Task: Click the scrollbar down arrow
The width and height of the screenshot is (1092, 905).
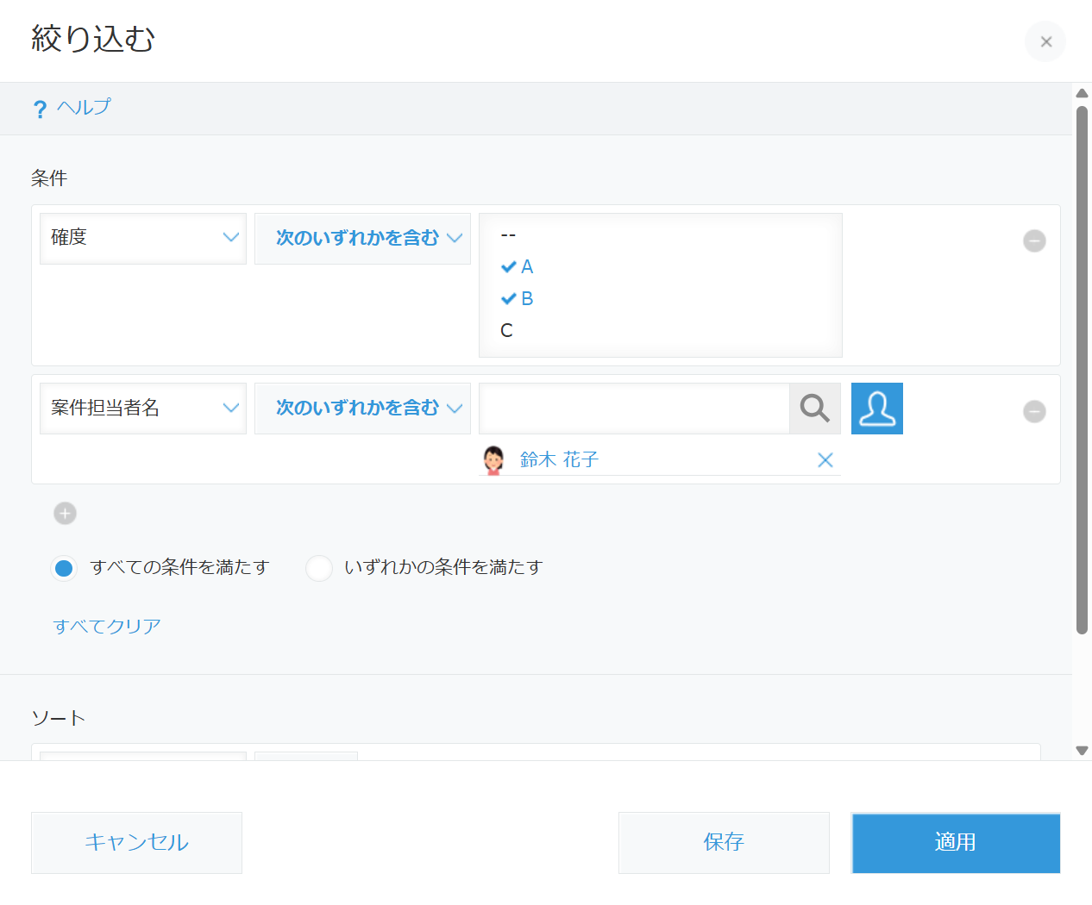Action: pyautogui.click(x=1082, y=751)
